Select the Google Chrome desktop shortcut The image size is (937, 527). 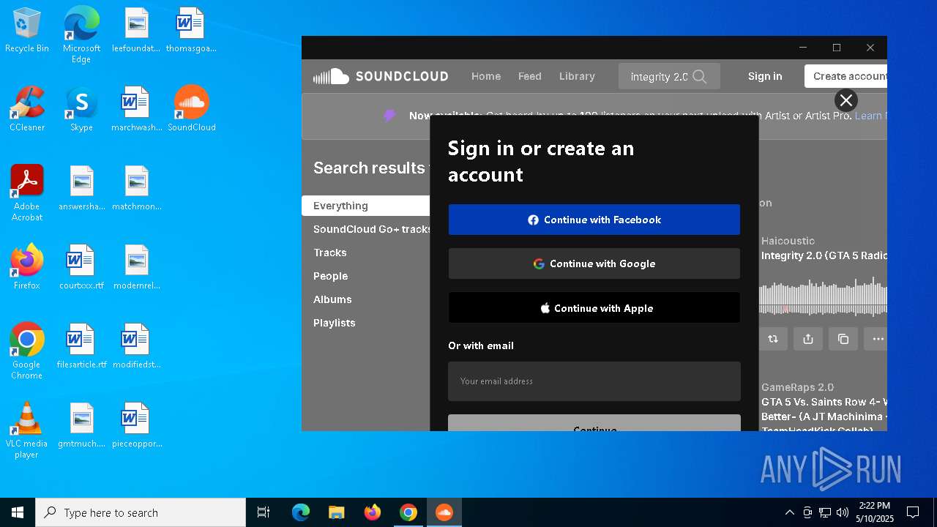27,351
